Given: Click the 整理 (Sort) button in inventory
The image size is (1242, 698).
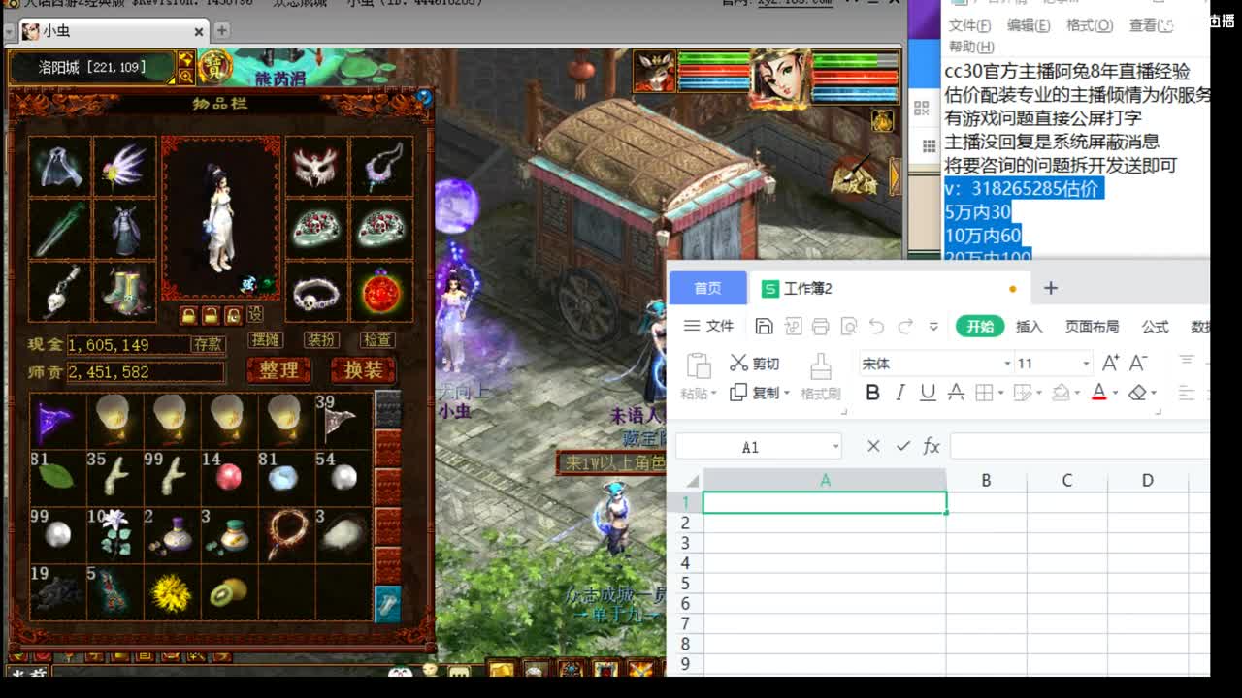Looking at the screenshot, I should point(278,370).
